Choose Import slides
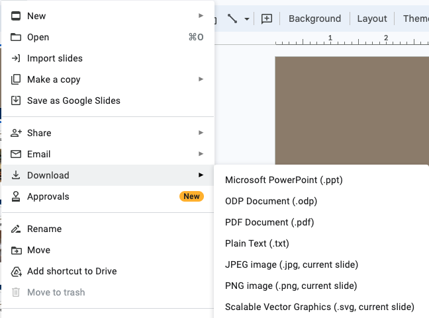The height and width of the screenshot is (318, 429). (x=108, y=58)
